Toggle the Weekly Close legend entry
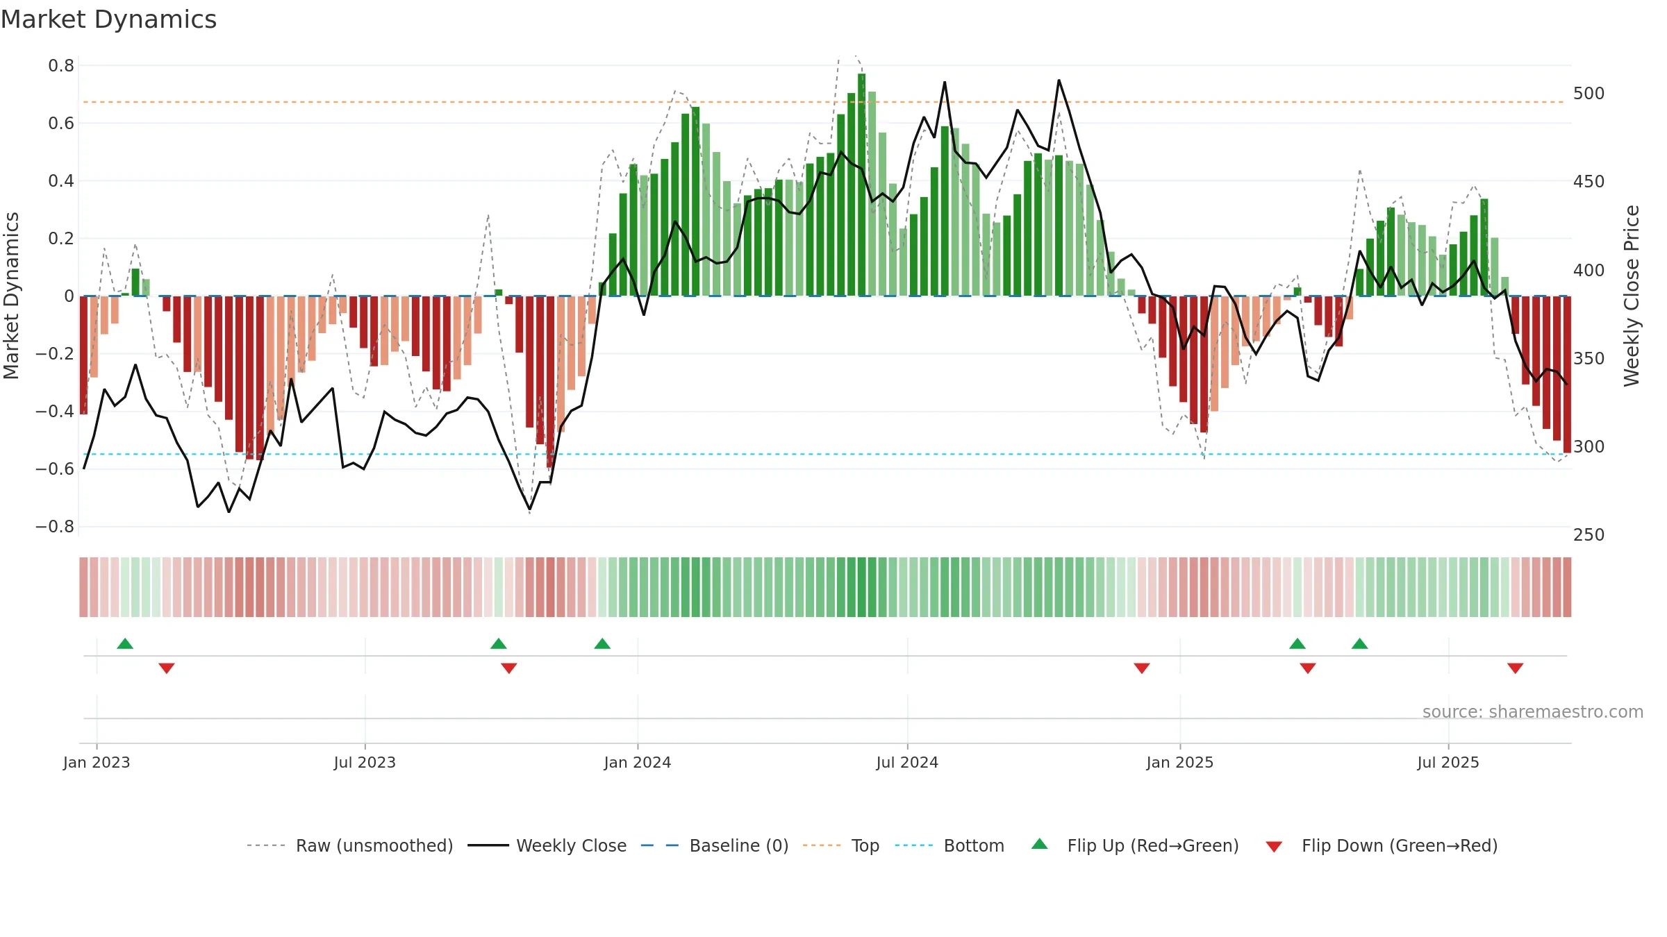Screen dimensions: 1667x937 pos(547,846)
